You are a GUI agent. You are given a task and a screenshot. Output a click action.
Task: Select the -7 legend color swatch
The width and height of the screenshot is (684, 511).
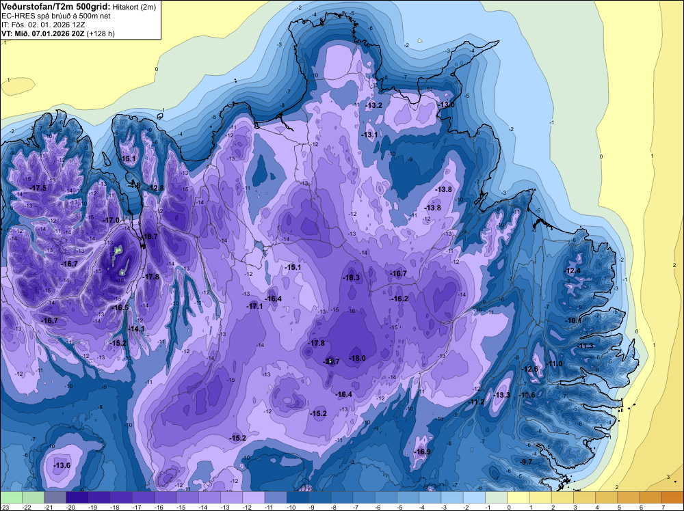365,497
